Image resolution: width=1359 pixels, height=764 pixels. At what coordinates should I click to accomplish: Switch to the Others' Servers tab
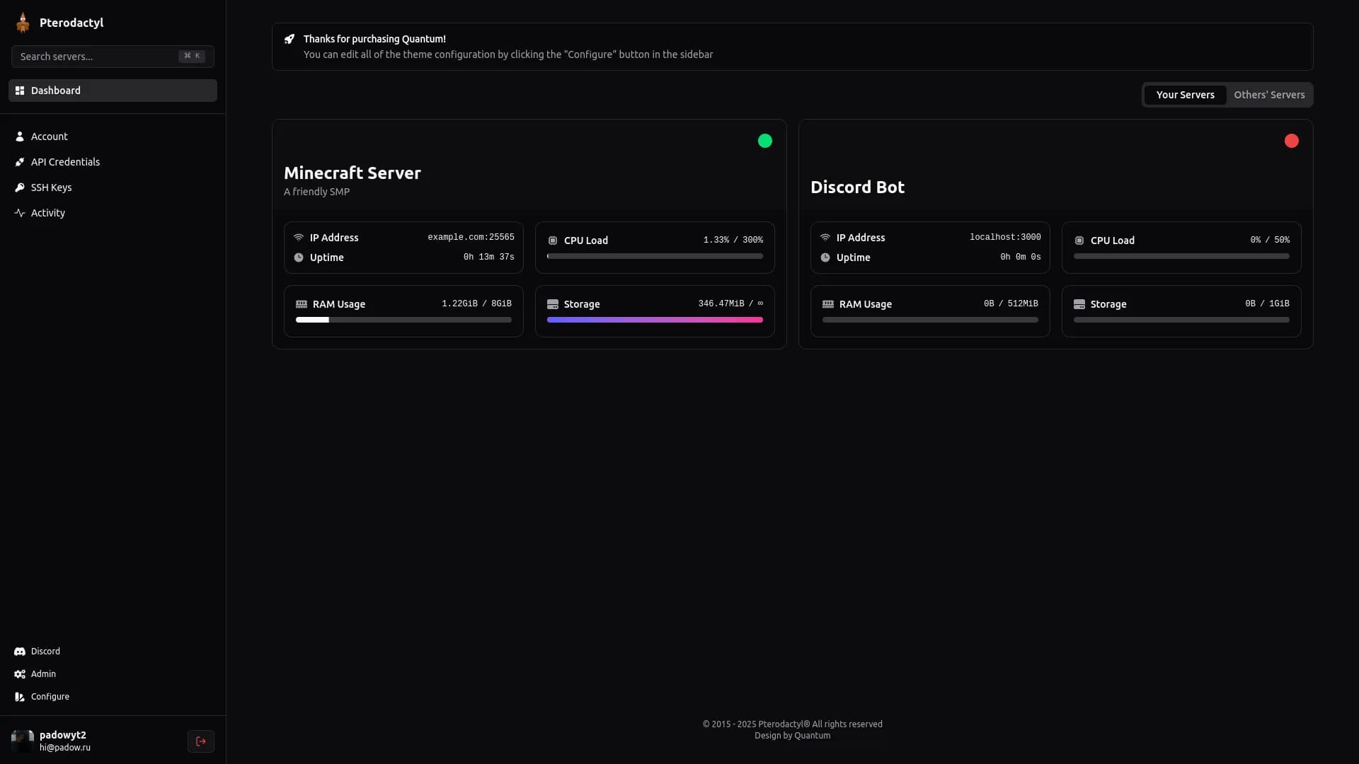1269,94
